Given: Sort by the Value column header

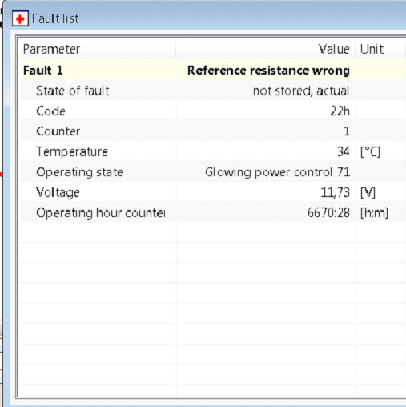Looking at the screenshot, I should pos(266,49).
